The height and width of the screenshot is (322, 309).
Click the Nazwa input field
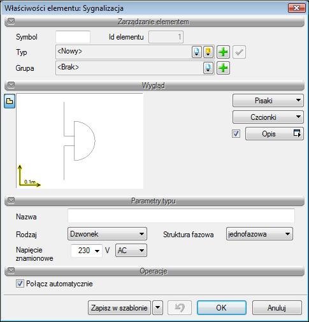point(181,216)
